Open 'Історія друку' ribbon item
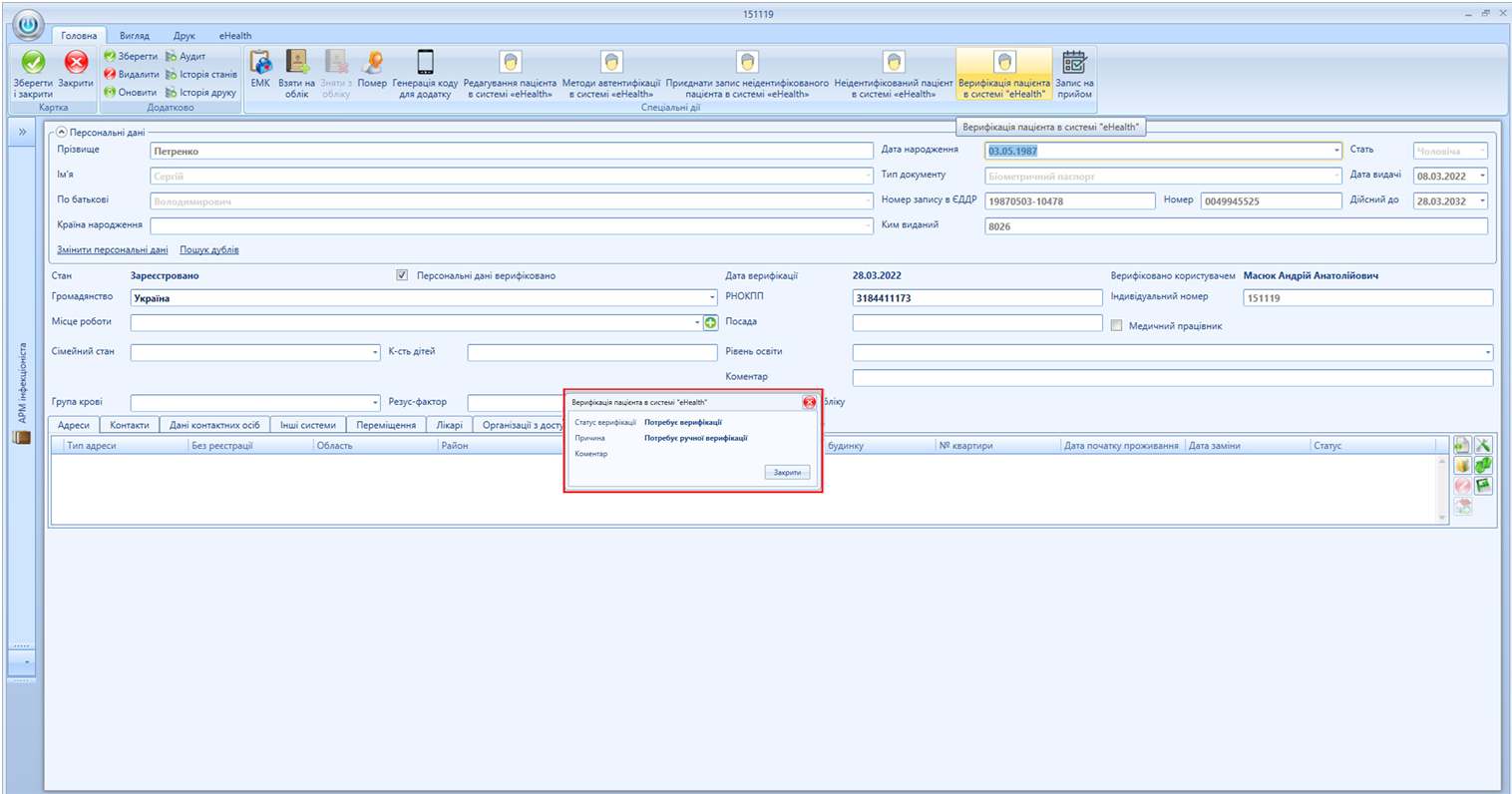1512x794 pixels. (x=200, y=92)
